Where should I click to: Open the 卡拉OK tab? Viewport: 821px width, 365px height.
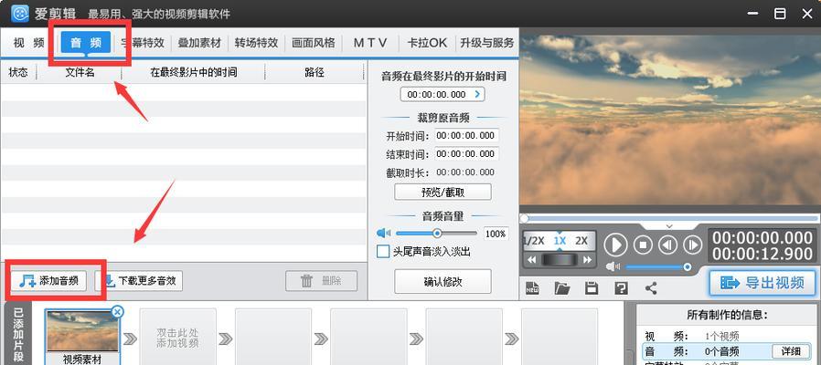tap(427, 43)
